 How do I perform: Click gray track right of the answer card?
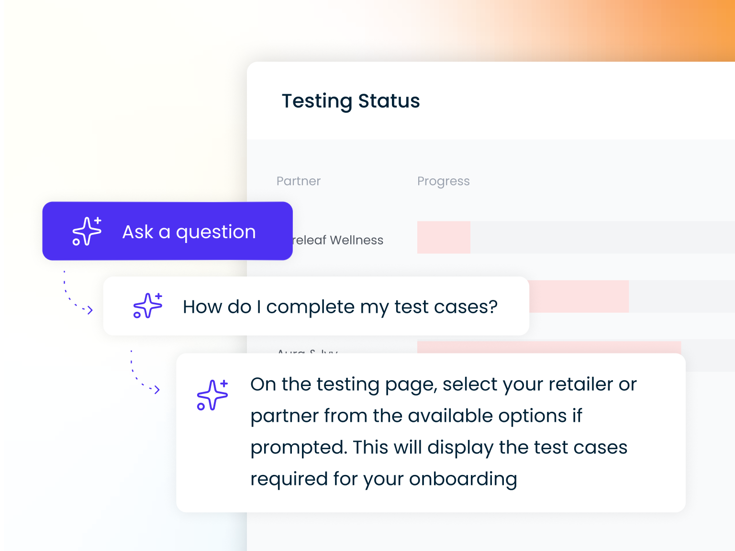710,362
